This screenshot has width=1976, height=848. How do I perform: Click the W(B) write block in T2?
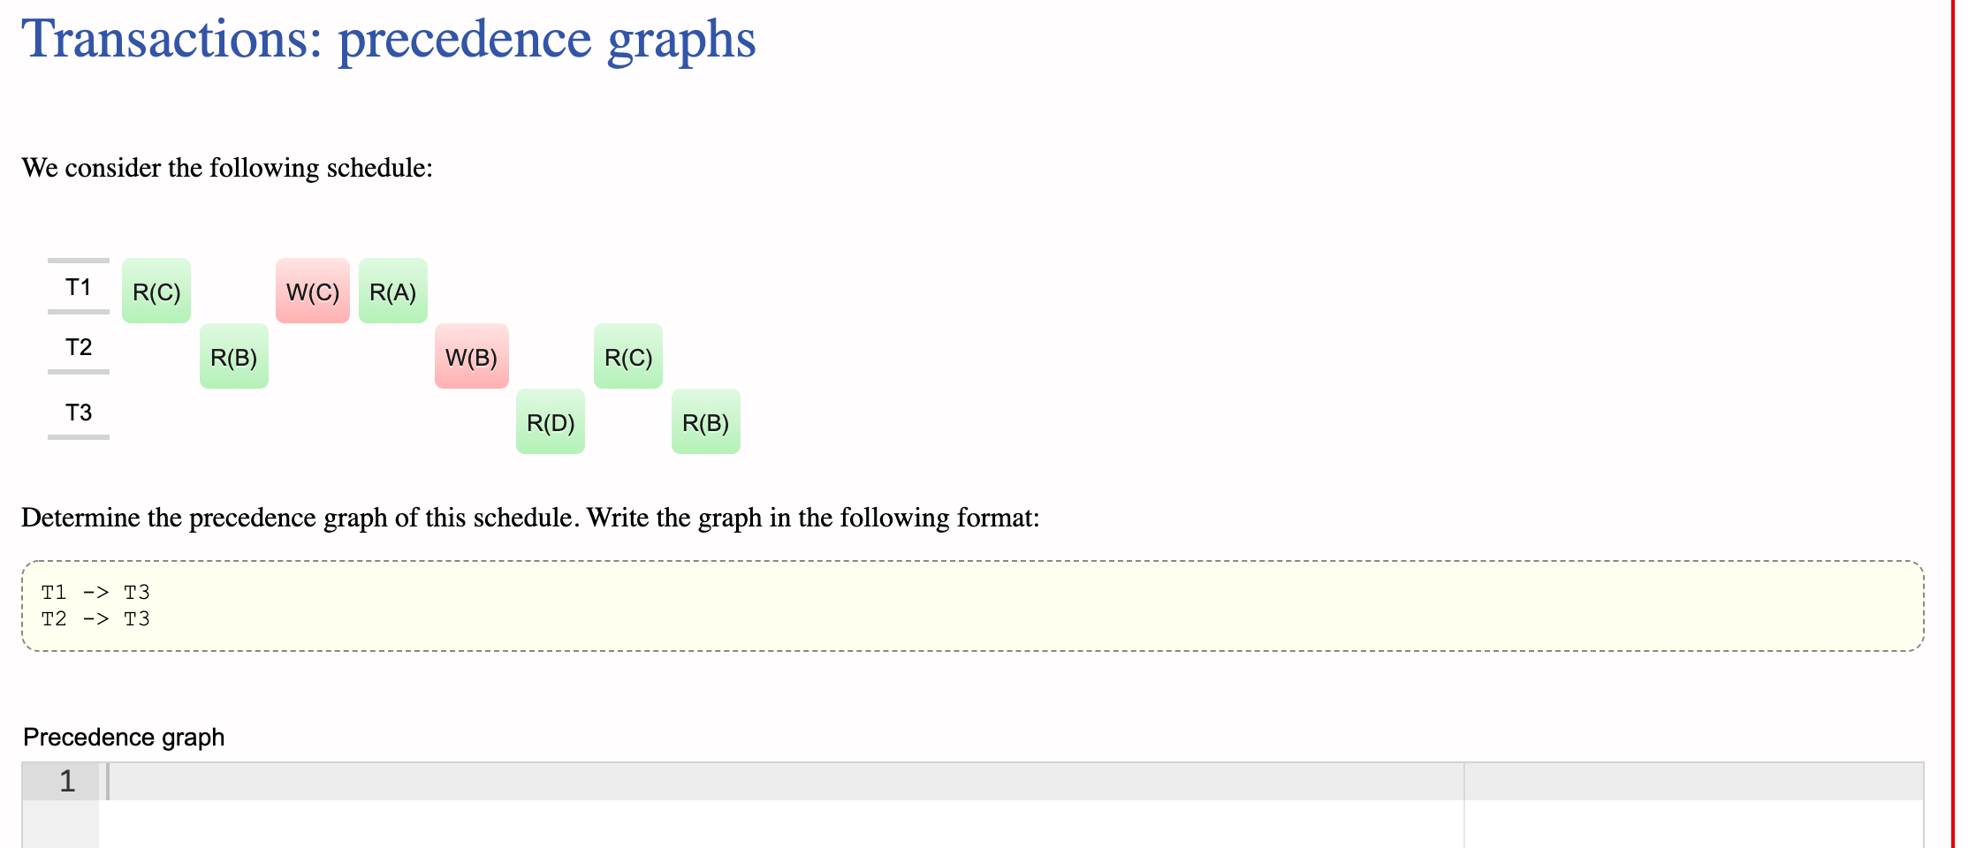[472, 358]
